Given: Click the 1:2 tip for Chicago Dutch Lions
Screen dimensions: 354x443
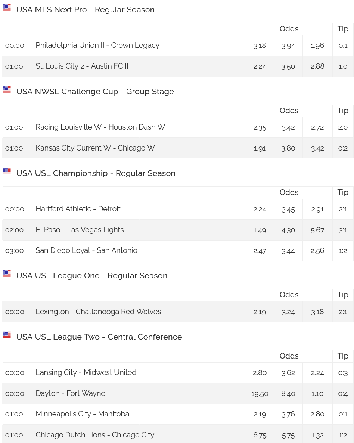Looking at the screenshot, I should click(343, 436).
